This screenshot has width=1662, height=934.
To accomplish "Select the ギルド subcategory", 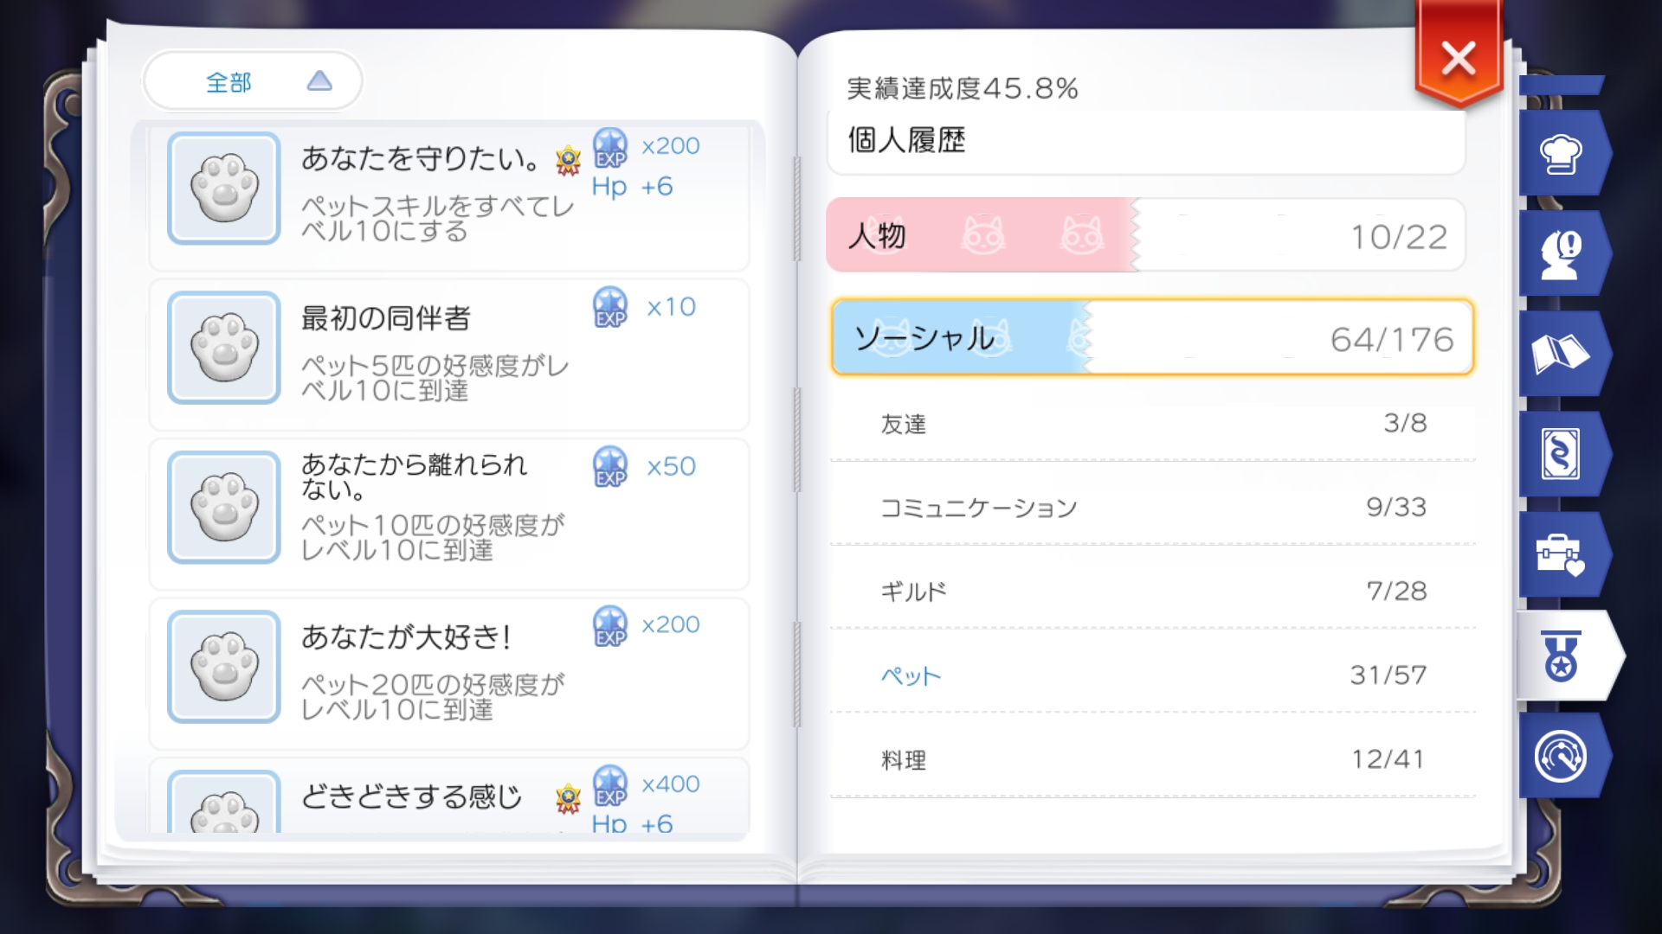I will [x=1153, y=591].
